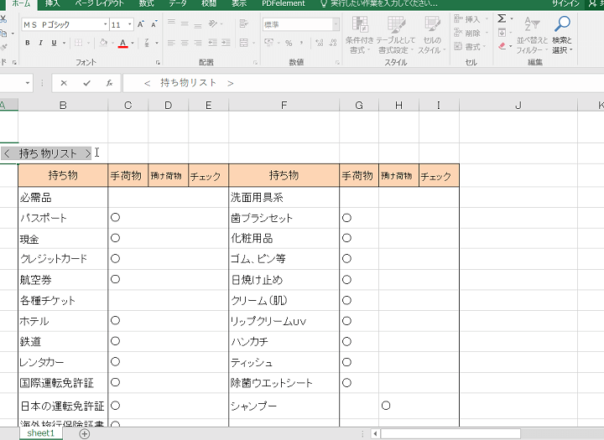The width and height of the screenshot is (604, 440).
Task: Toggle bold formatting
Action: point(28,43)
